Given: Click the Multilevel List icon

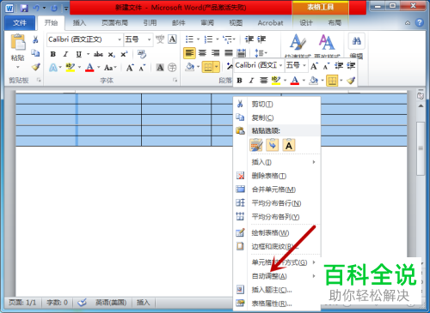Looking at the screenshot, I should point(227,39).
